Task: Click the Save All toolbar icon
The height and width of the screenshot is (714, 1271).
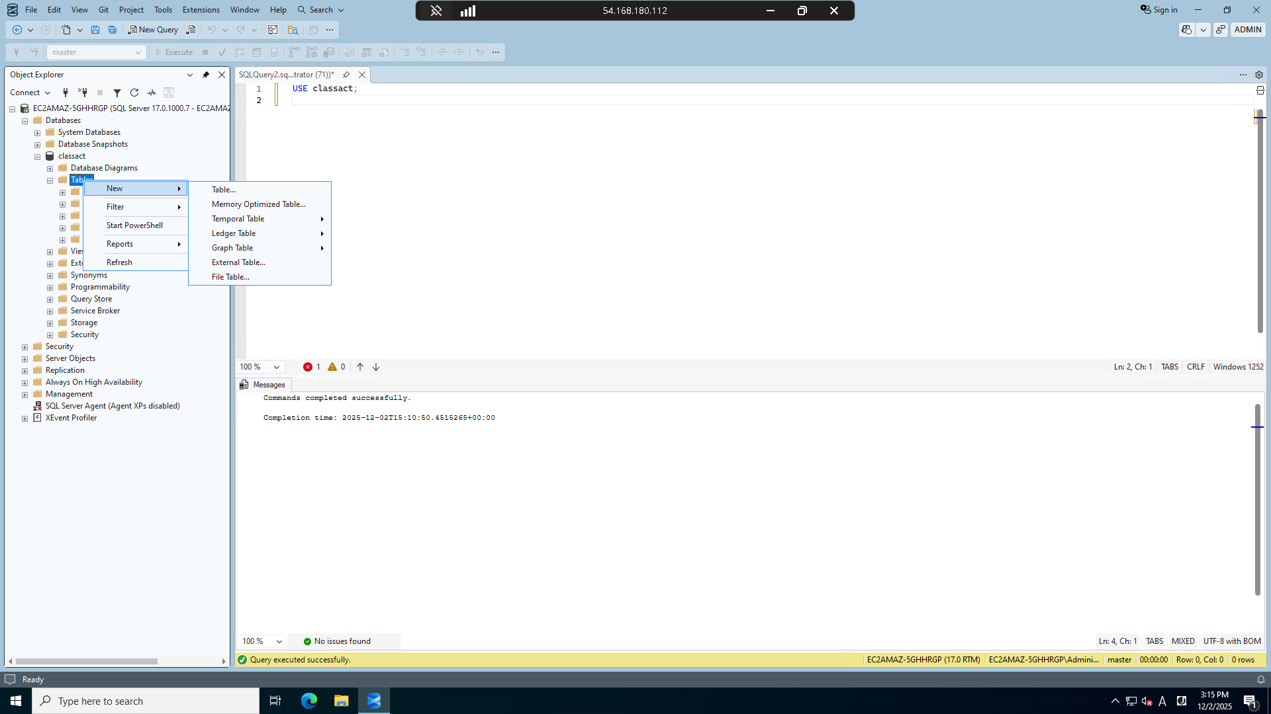Action: (113, 30)
